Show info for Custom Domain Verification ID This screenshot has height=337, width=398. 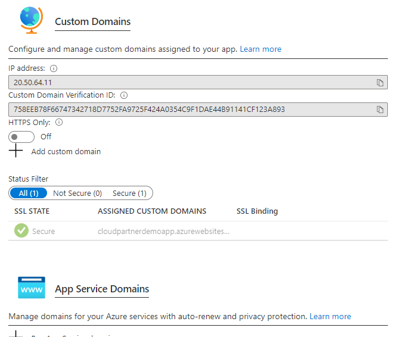(x=124, y=95)
